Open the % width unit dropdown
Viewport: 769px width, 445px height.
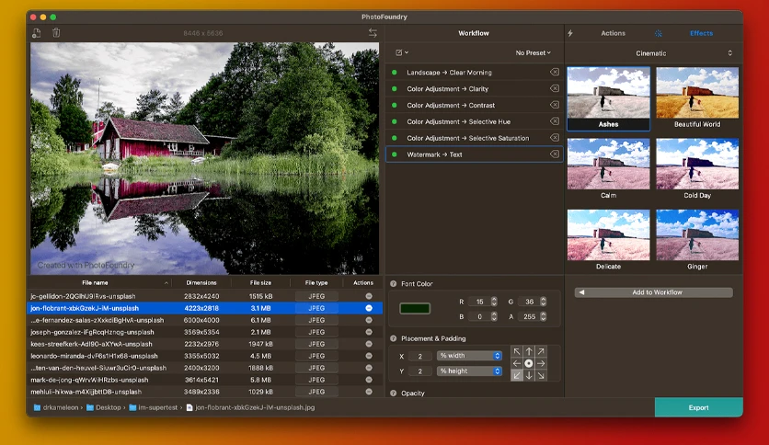(x=469, y=356)
